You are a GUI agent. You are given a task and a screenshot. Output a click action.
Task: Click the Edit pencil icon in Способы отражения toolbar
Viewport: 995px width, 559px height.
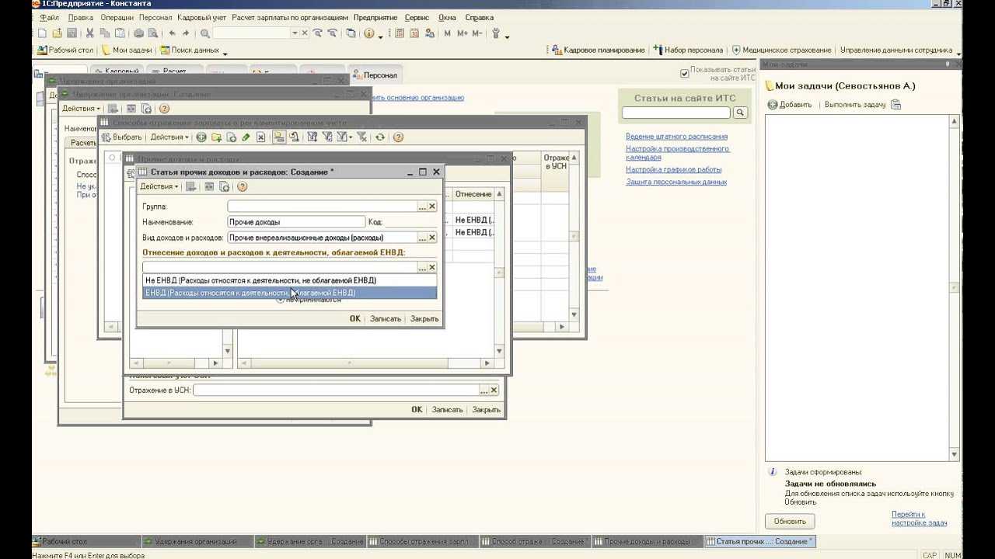(246, 137)
